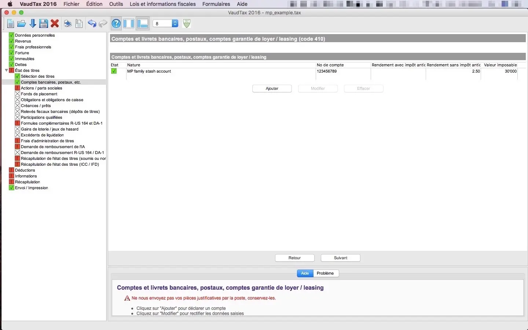Select Sélection des titres tree item
This screenshot has width=528, height=330.
click(x=38, y=76)
